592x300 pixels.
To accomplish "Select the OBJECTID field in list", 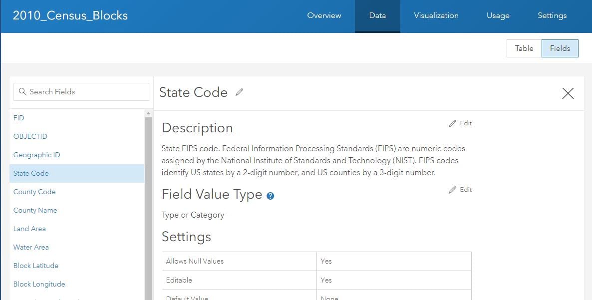I will (x=30, y=136).
